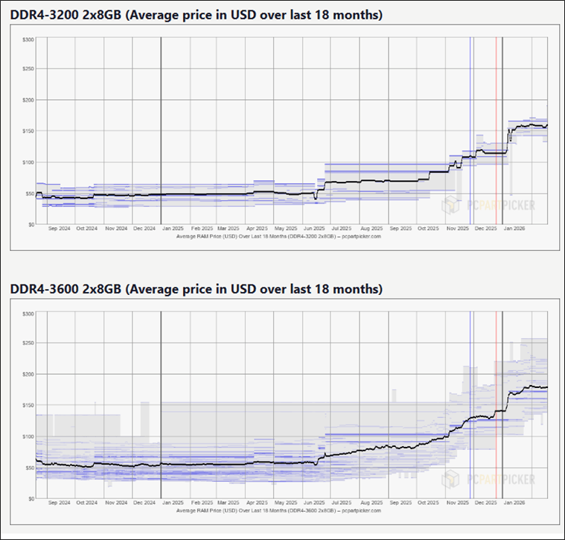Click Mar 2025 label on DDR4-3600 chart

pyautogui.click(x=228, y=503)
